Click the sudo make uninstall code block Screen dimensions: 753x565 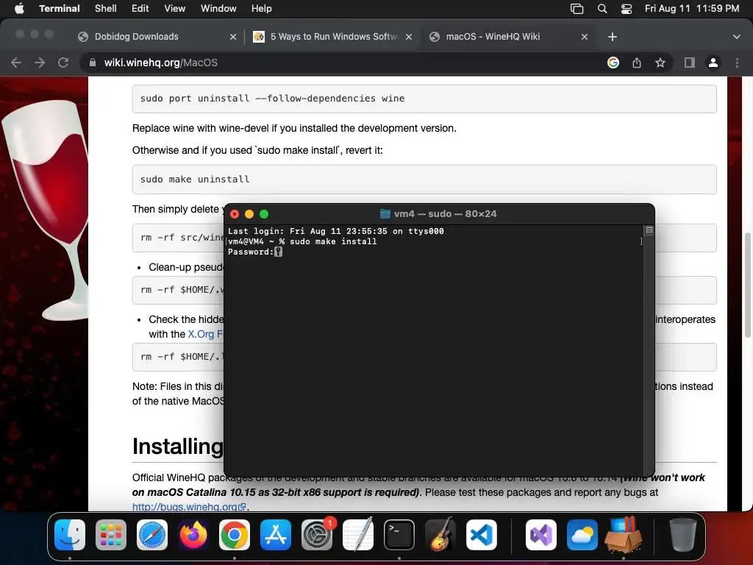coord(424,180)
